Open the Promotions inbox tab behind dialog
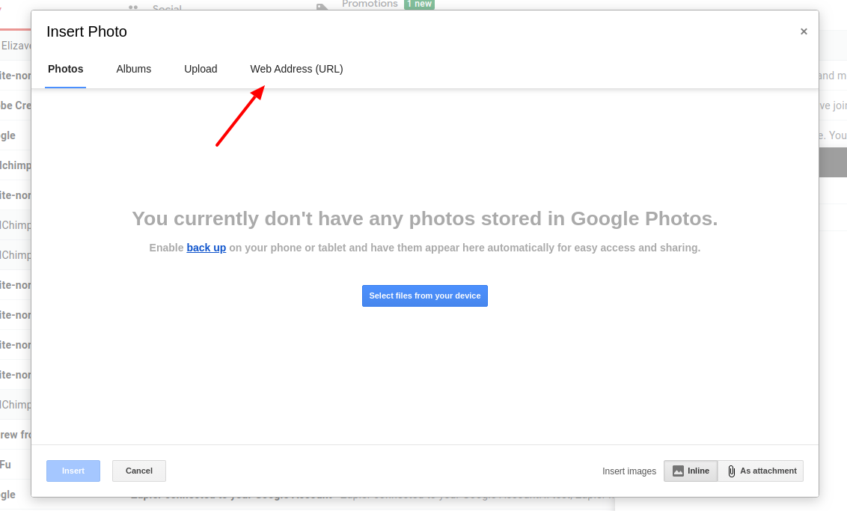The image size is (847, 511). (370, 4)
